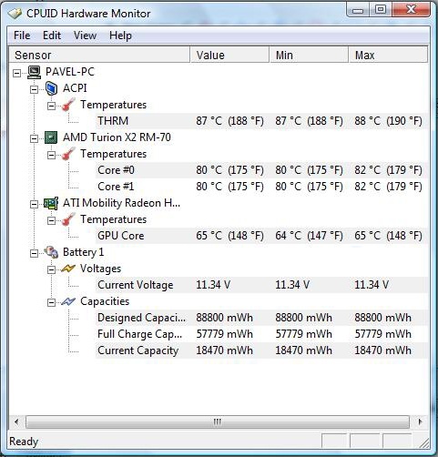This screenshot has height=457, width=438.
Task: Open the View menu
Action: click(x=85, y=36)
